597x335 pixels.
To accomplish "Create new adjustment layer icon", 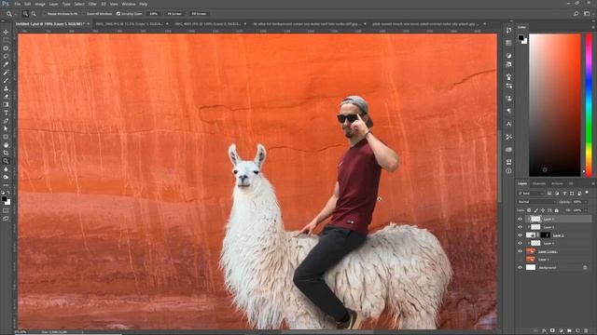I will (561, 331).
